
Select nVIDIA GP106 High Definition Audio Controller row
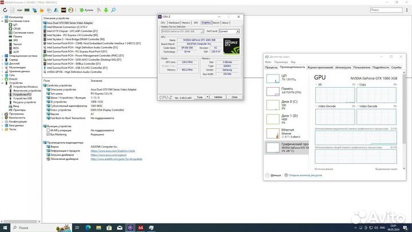click(74, 72)
